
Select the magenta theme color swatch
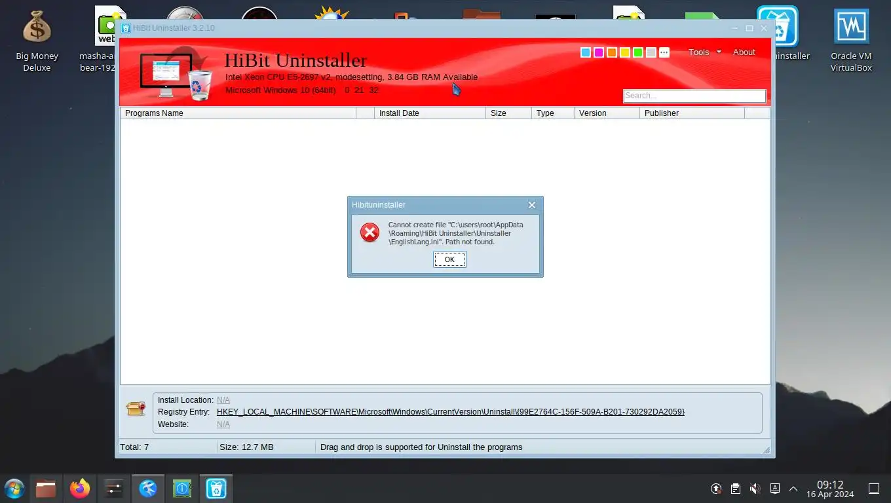pos(599,52)
